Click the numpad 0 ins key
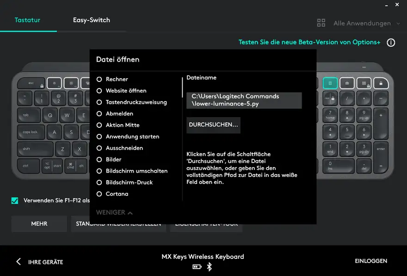The width and height of the screenshot is (407, 276). tap(339, 165)
